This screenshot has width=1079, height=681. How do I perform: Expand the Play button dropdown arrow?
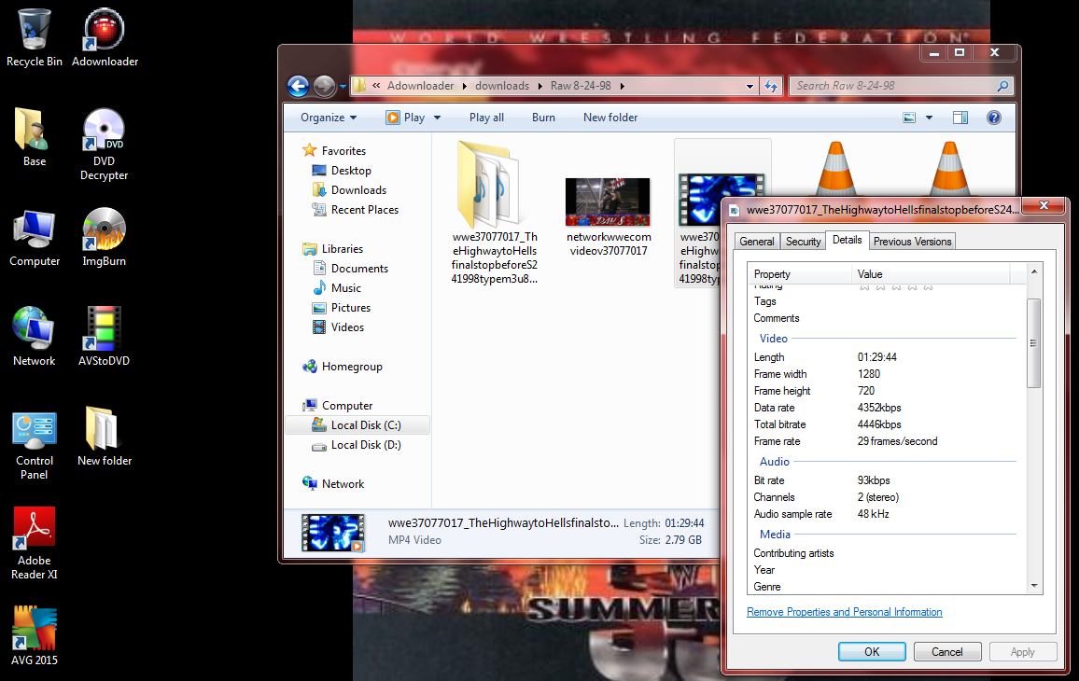click(x=437, y=118)
